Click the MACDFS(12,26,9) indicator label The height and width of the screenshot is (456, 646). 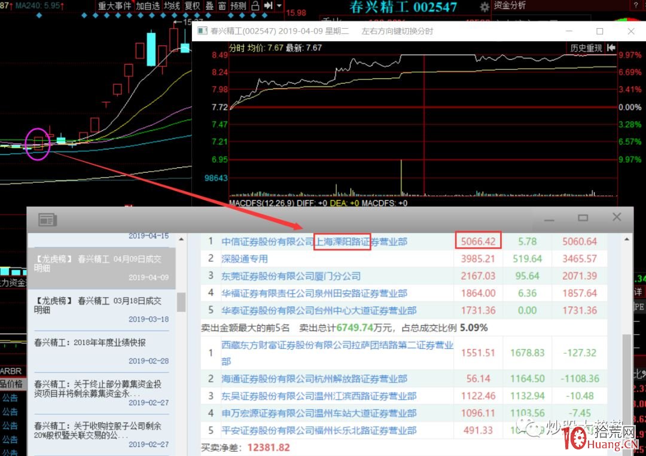pyautogui.click(x=261, y=203)
